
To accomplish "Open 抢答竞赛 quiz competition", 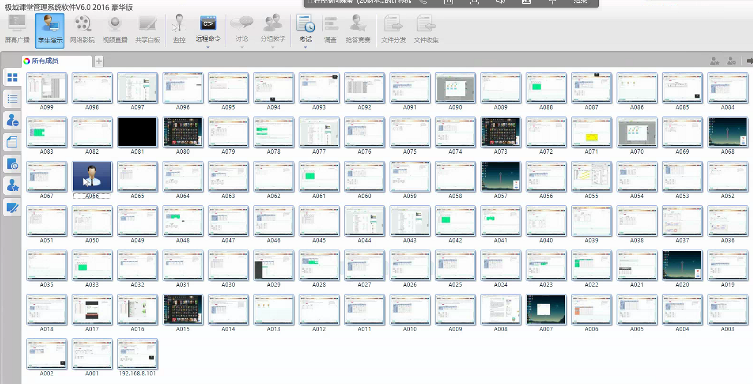I will pyautogui.click(x=358, y=30).
